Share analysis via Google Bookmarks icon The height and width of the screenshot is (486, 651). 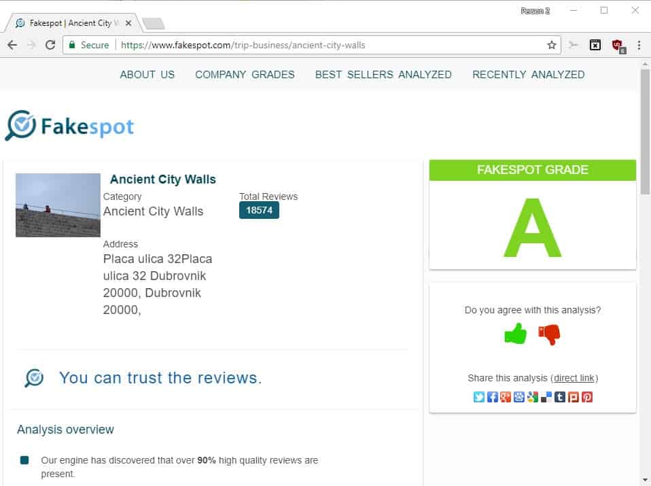click(x=533, y=397)
